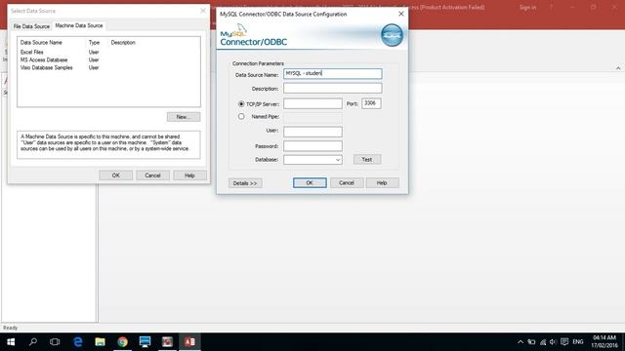The width and height of the screenshot is (625, 351).
Task: Open network status tray icon
Action: tap(543, 342)
